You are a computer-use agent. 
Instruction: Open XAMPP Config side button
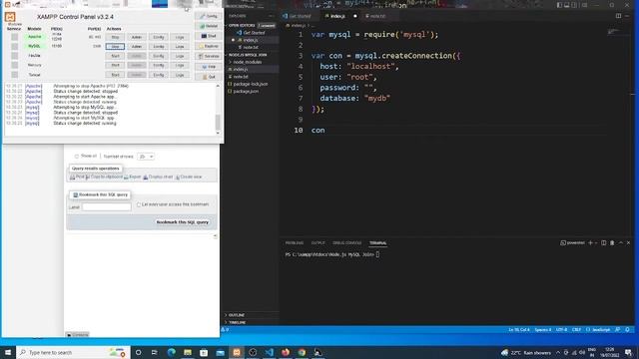pos(209,16)
